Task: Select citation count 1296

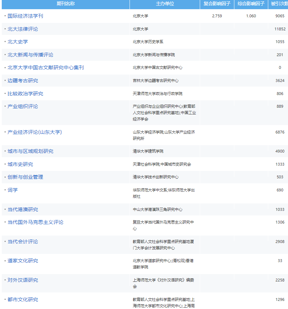Action: (280, 299)
